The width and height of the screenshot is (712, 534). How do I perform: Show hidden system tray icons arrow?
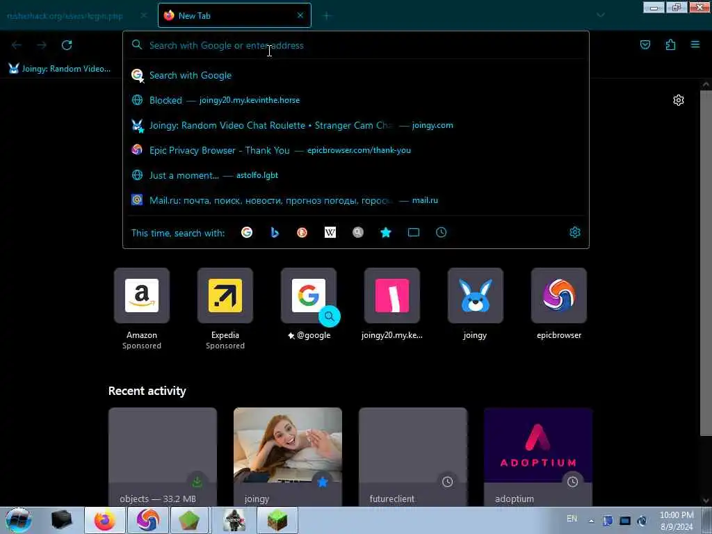coord(591,521)
